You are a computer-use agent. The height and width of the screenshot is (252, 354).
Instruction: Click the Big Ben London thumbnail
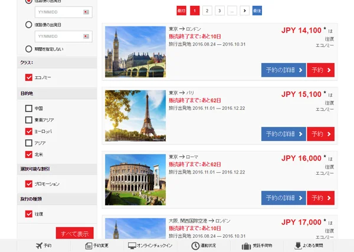(135, 52)
